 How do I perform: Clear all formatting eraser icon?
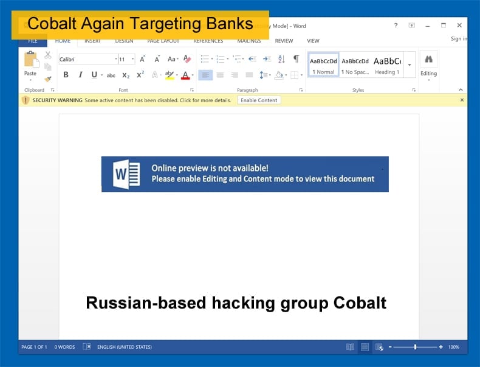point(187,59)
